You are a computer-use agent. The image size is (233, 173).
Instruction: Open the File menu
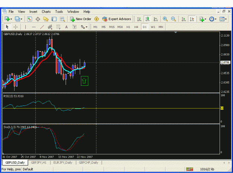(x=11, y=12)
